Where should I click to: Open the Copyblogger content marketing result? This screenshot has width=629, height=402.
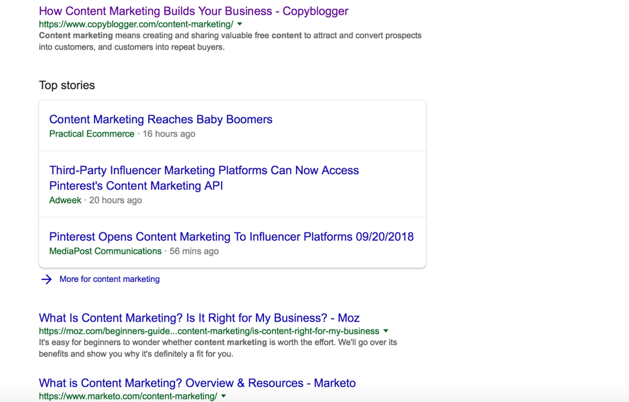coord(193,11)
